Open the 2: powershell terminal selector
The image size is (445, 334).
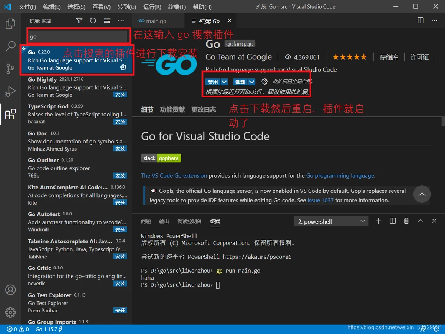click(x=331, y=221)
